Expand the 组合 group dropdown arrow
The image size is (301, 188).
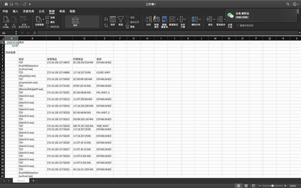(214, 19)
